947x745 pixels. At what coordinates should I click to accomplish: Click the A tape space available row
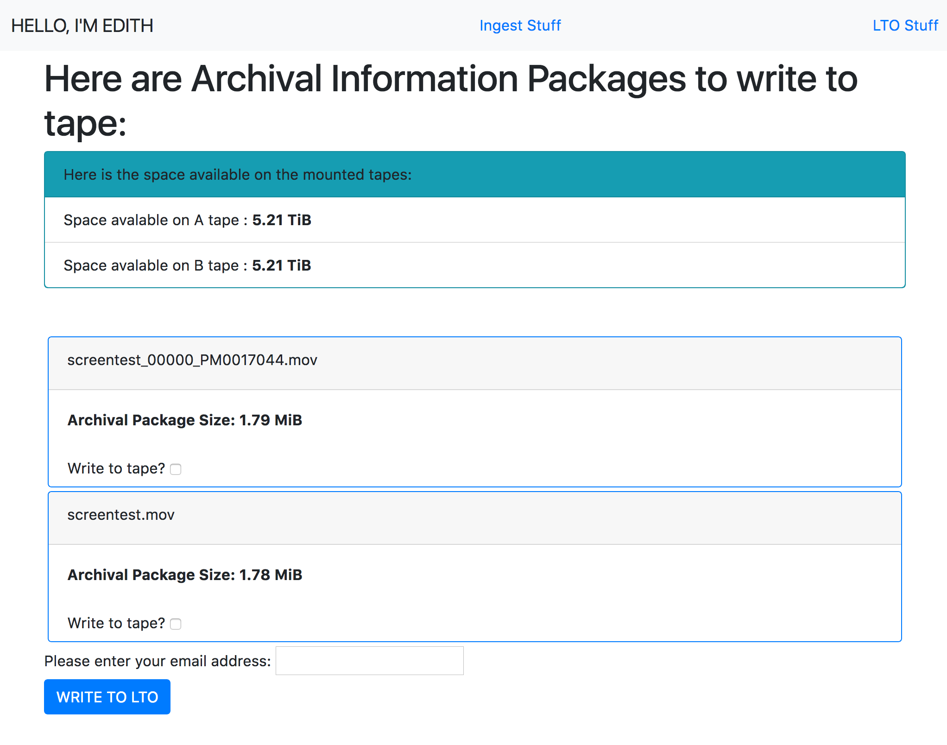(474, 220)
